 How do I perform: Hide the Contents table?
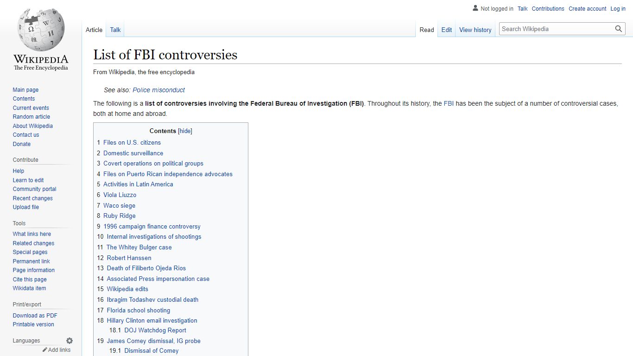tap(185, 131)
